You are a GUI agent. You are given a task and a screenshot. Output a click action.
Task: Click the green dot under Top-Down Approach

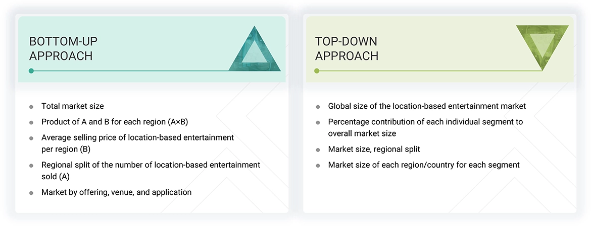(317, 71)
